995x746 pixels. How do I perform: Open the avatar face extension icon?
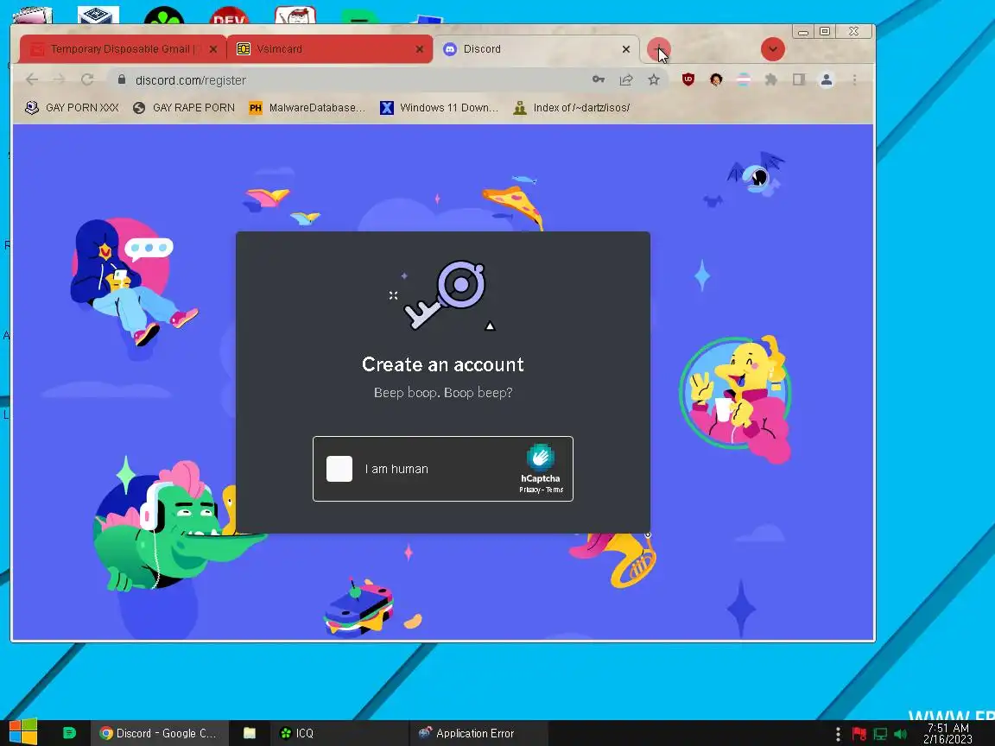pyautogui.click(x=716, y=79)
